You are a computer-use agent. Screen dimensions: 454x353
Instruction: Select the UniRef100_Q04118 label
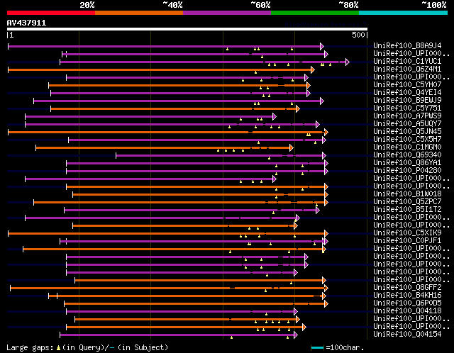407,311
